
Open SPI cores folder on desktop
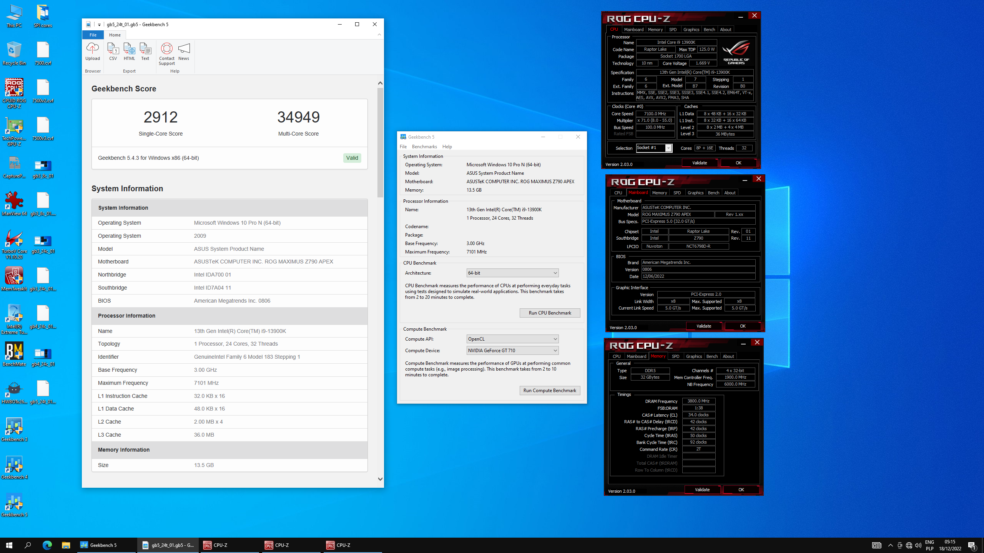point(43,16)
